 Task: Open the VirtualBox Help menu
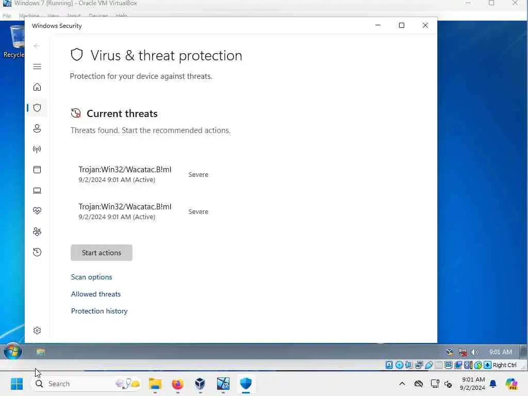[x=122, y=15]
